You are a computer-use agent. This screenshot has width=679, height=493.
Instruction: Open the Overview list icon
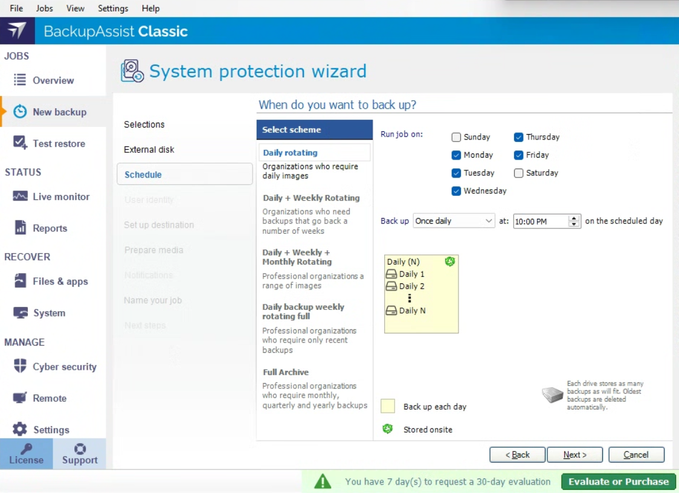pyautogui.click(x=20, y=80)
